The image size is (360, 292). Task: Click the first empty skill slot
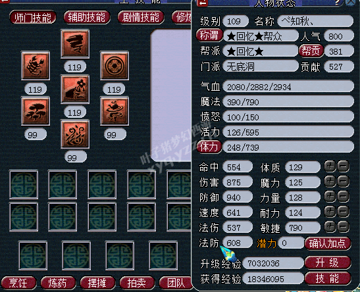click(24, 184)
